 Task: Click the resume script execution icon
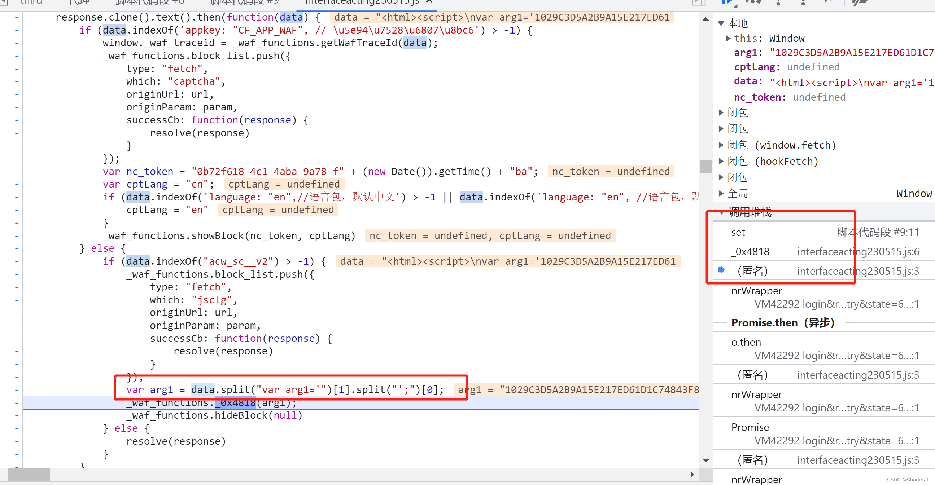point(727,2)
